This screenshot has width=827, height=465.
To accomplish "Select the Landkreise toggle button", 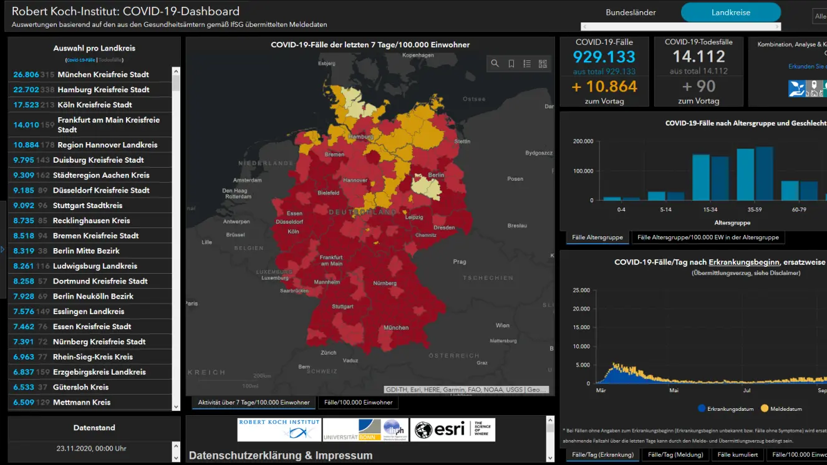I will [x=730, y=12].
